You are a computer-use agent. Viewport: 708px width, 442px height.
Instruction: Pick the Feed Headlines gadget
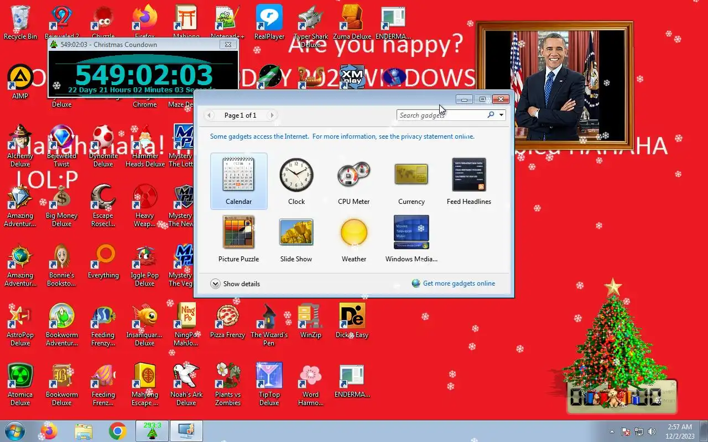pyautogui.click(x=469, y=181)
